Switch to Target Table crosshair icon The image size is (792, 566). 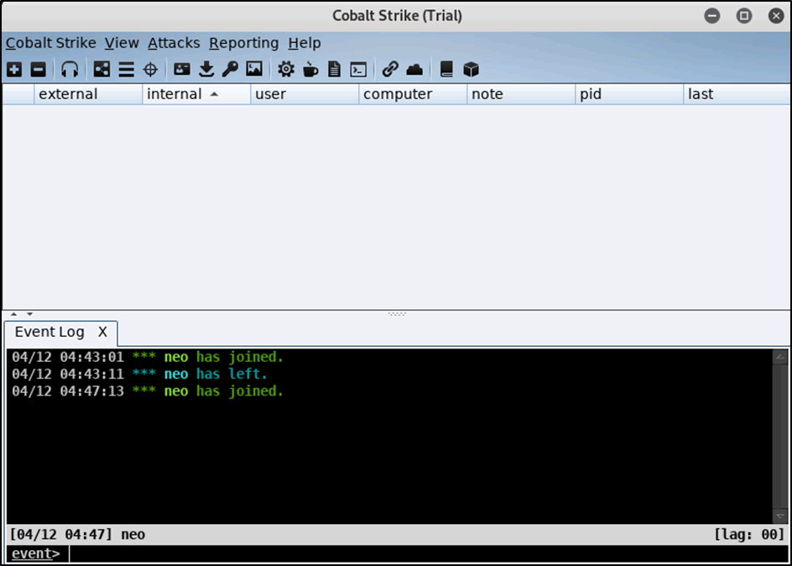click(150, 69)
